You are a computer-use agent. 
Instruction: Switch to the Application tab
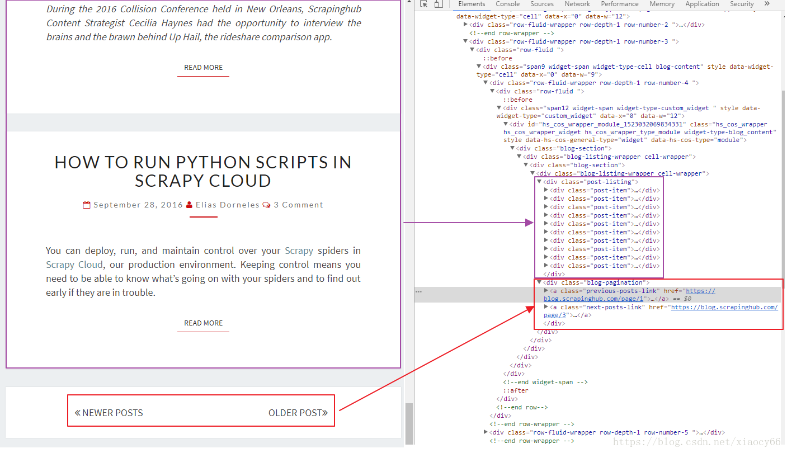[x=702, y=4]
